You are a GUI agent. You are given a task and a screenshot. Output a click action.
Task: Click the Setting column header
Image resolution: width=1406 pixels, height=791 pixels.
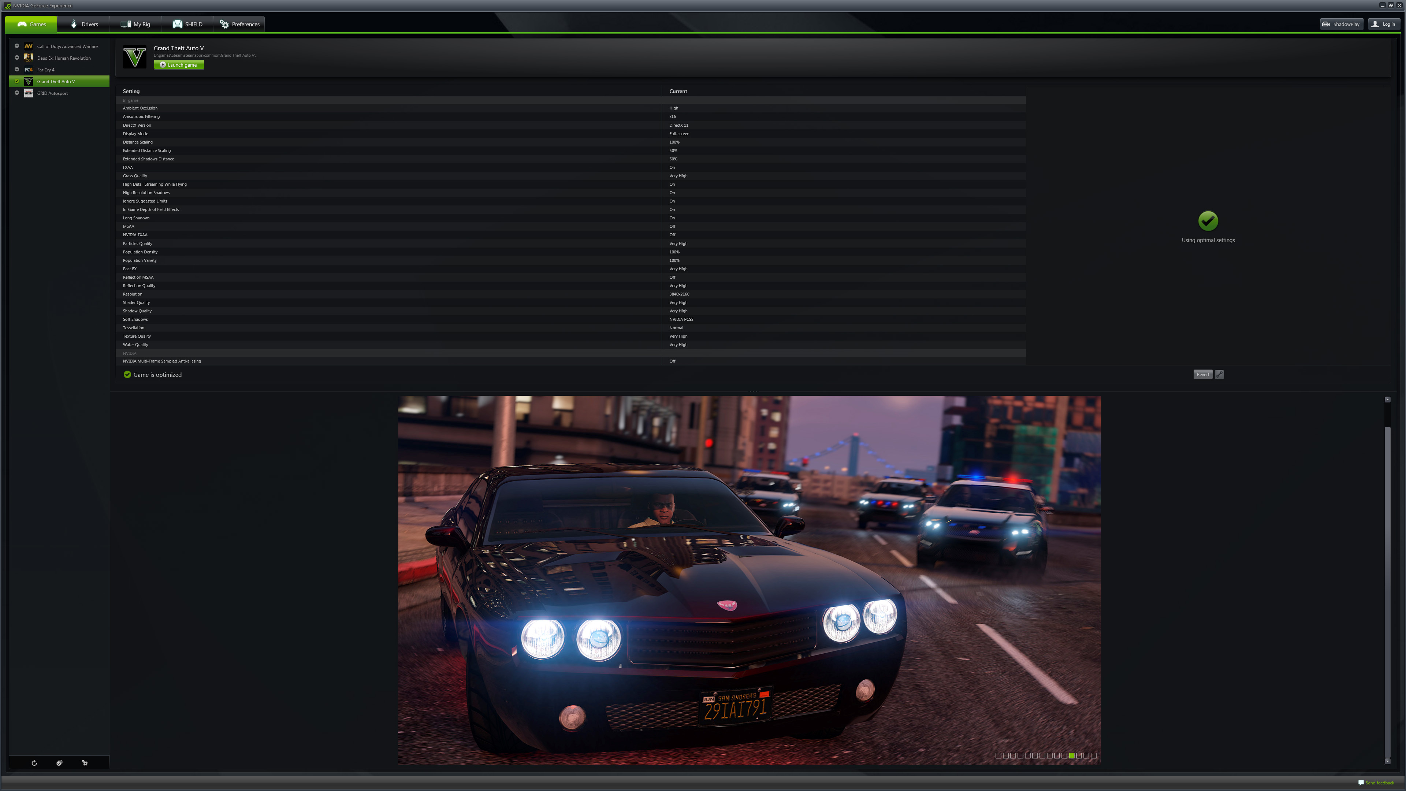(x=131, y=91)
